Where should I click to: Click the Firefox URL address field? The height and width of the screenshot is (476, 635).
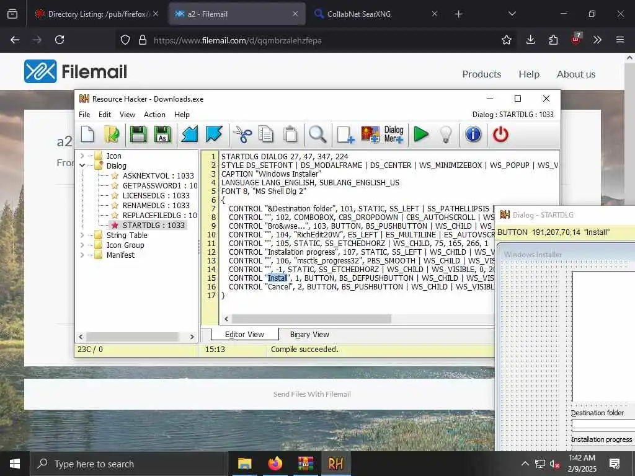pyautogui.click(x=316, y=40)
